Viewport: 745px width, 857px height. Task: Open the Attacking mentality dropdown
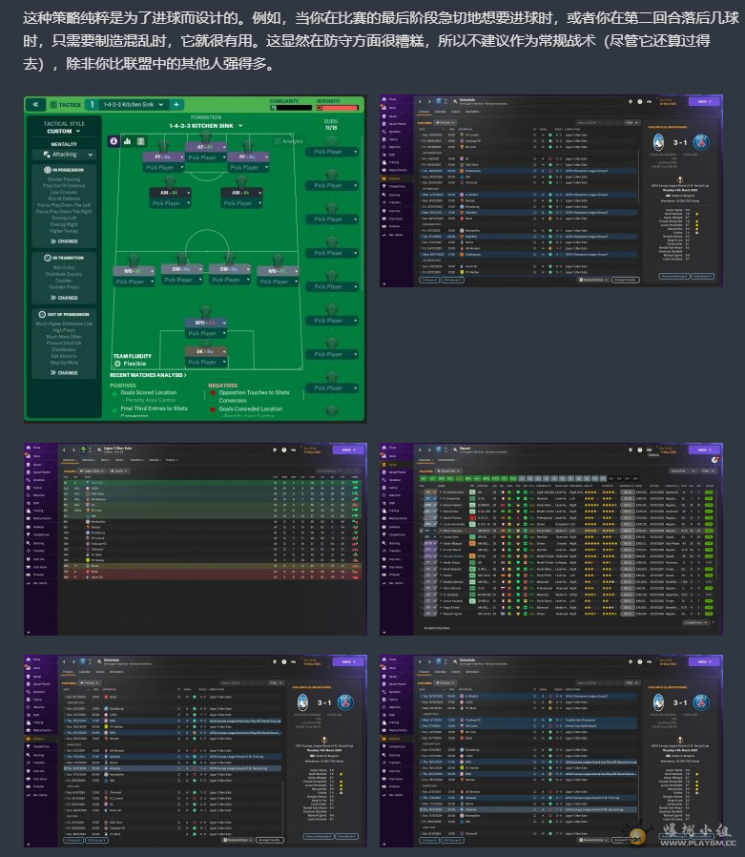(x=63, y=155)
